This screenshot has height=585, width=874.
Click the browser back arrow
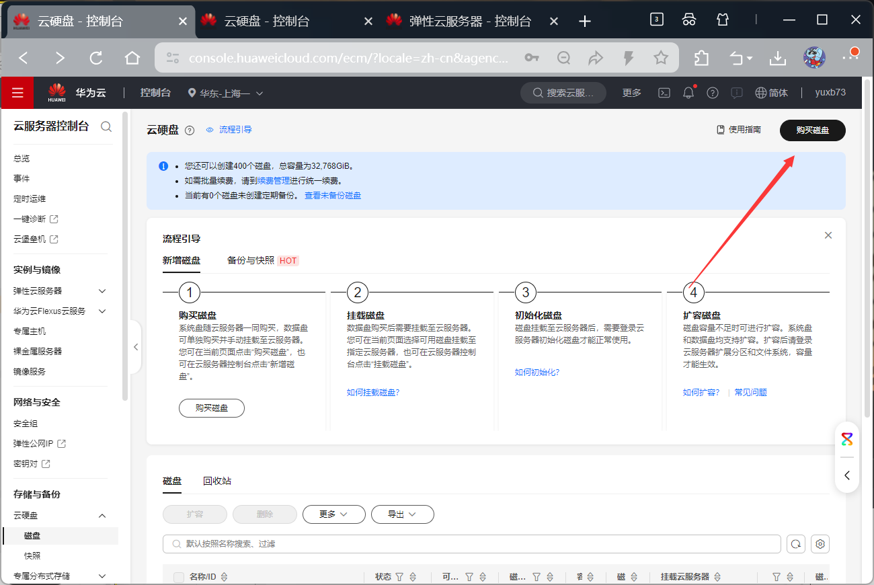pos(24,58)
